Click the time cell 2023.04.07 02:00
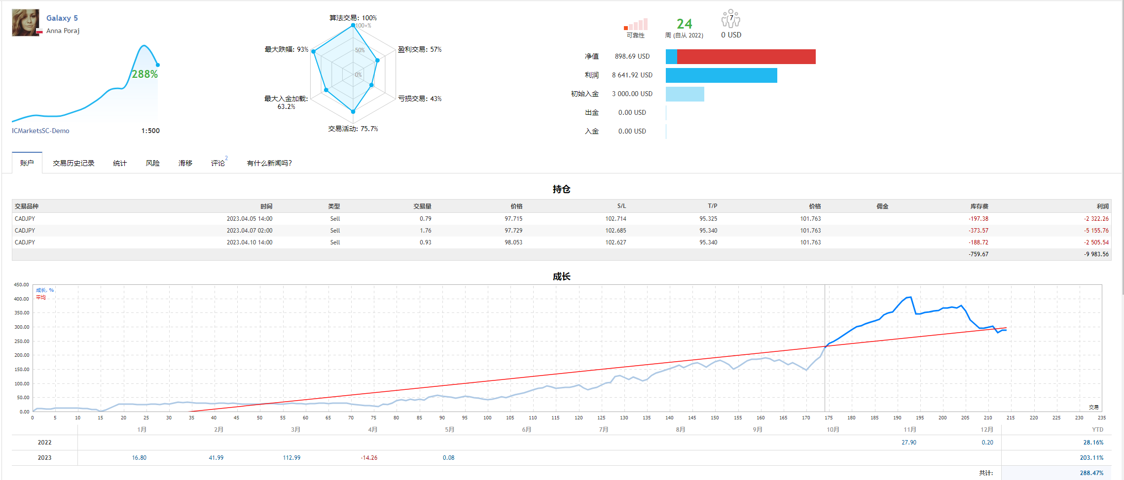 point(250,231)
